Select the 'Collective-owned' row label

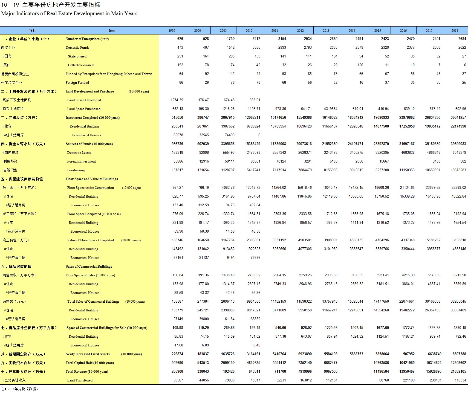(x=81, y=65)
